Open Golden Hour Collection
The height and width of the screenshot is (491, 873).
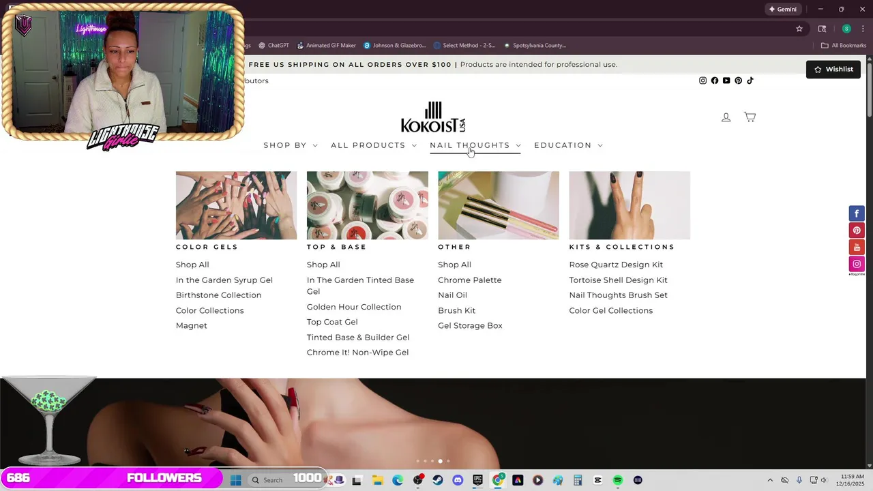point(354,307)
